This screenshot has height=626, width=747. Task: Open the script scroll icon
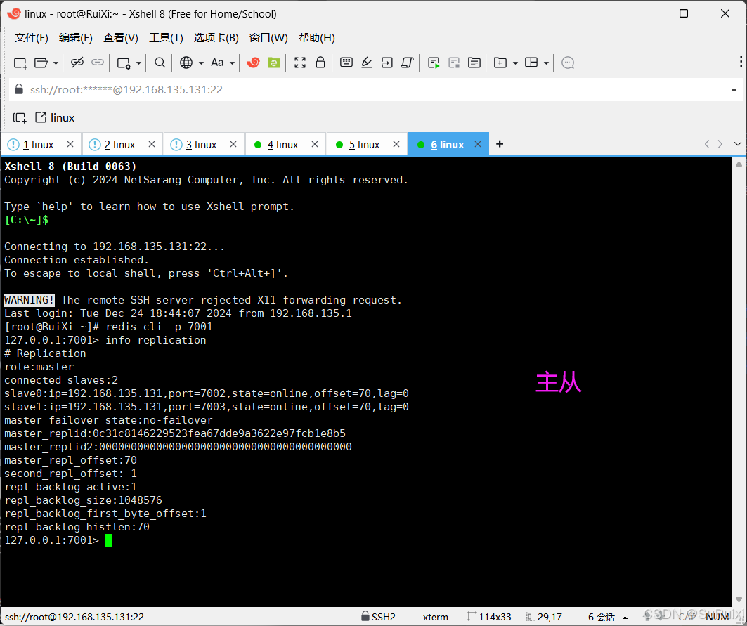coord(407,63)
